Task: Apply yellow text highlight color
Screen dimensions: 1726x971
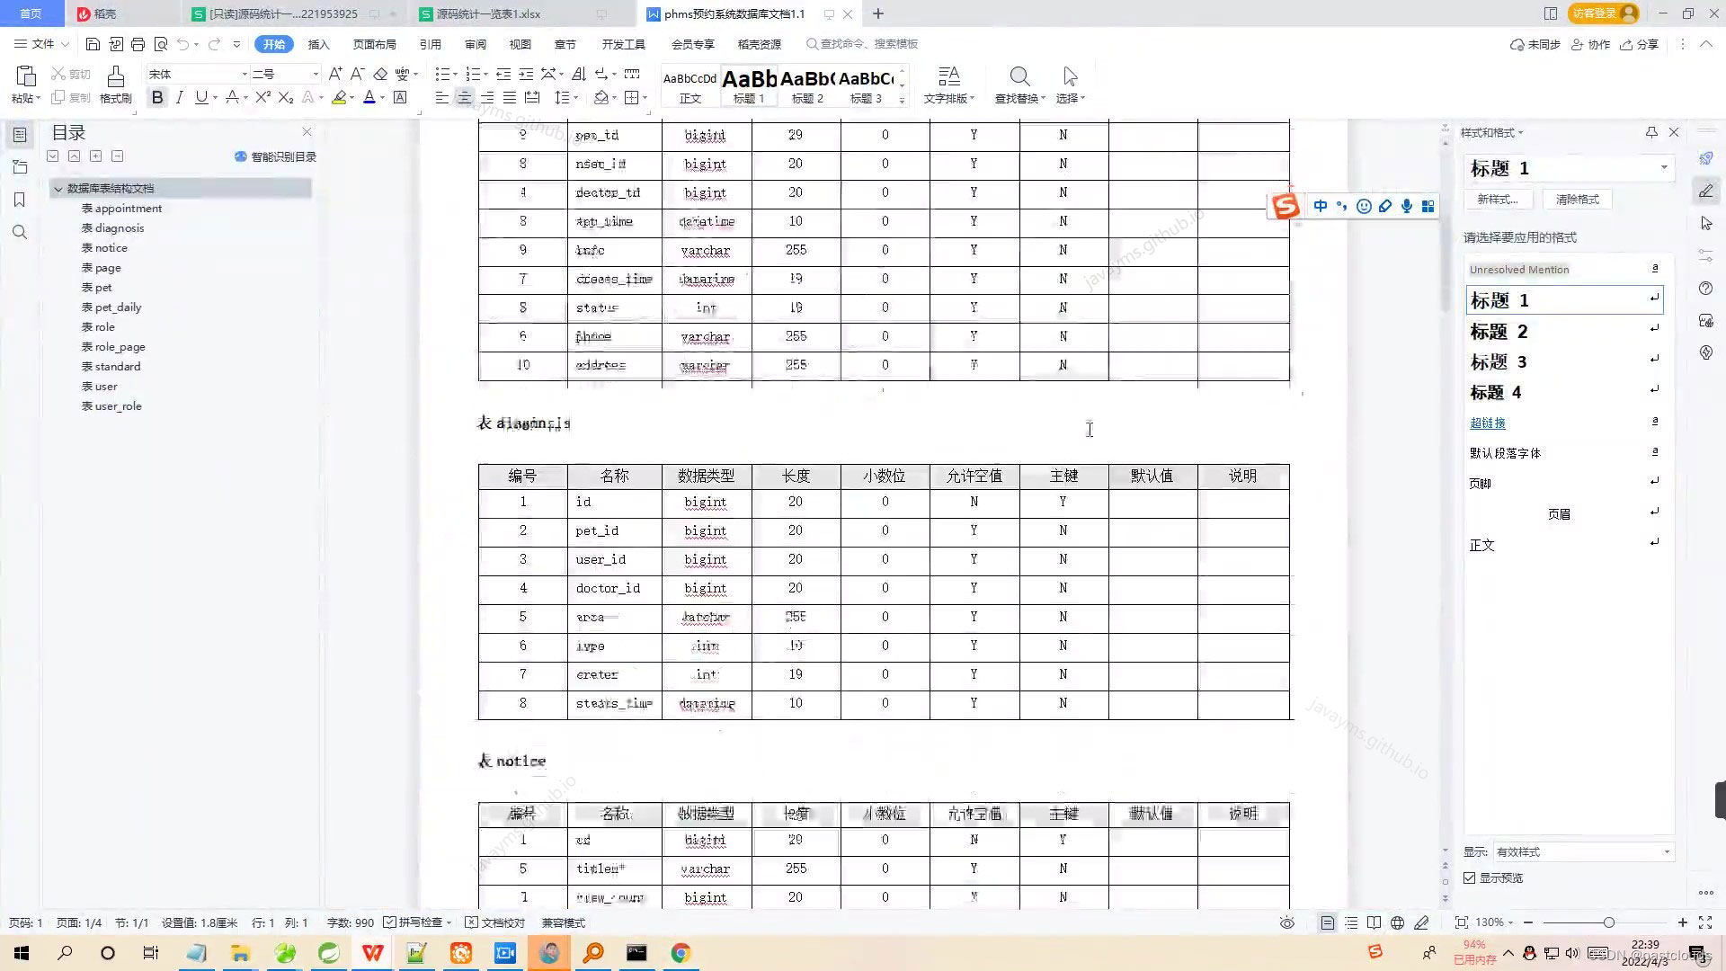Action: [x=340, y=97]
